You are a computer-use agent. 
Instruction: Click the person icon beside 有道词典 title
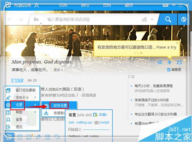click(x=36, y=5)
